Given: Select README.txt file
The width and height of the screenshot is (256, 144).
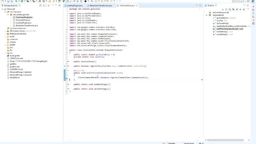Looking at the screenshot, I should point(15,78).
